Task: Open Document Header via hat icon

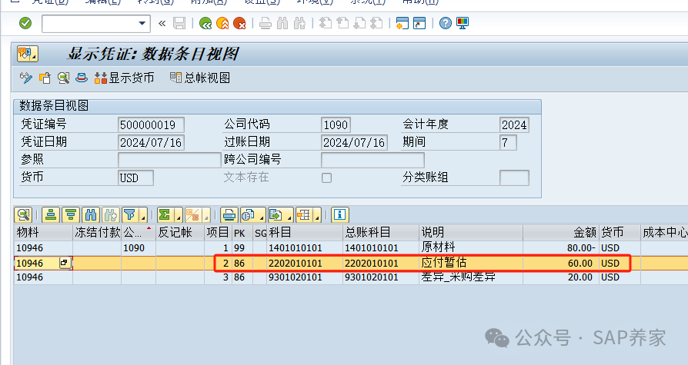Action: [x=82, y=78]
